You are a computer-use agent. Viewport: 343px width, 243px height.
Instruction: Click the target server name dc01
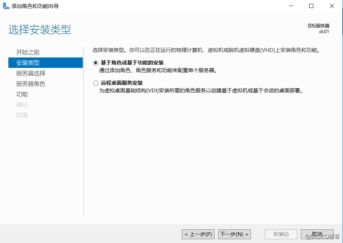[324, 31]
